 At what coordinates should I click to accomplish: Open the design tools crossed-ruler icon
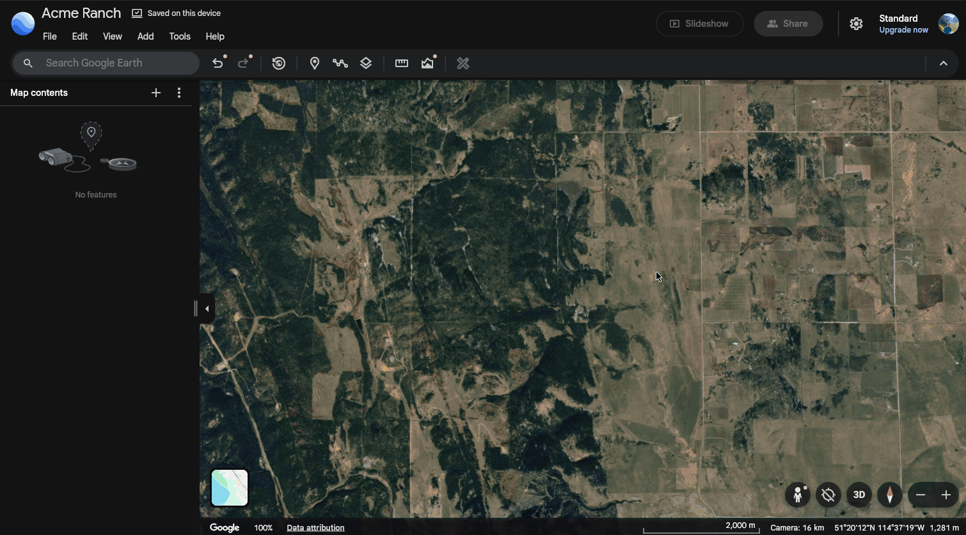463,63
